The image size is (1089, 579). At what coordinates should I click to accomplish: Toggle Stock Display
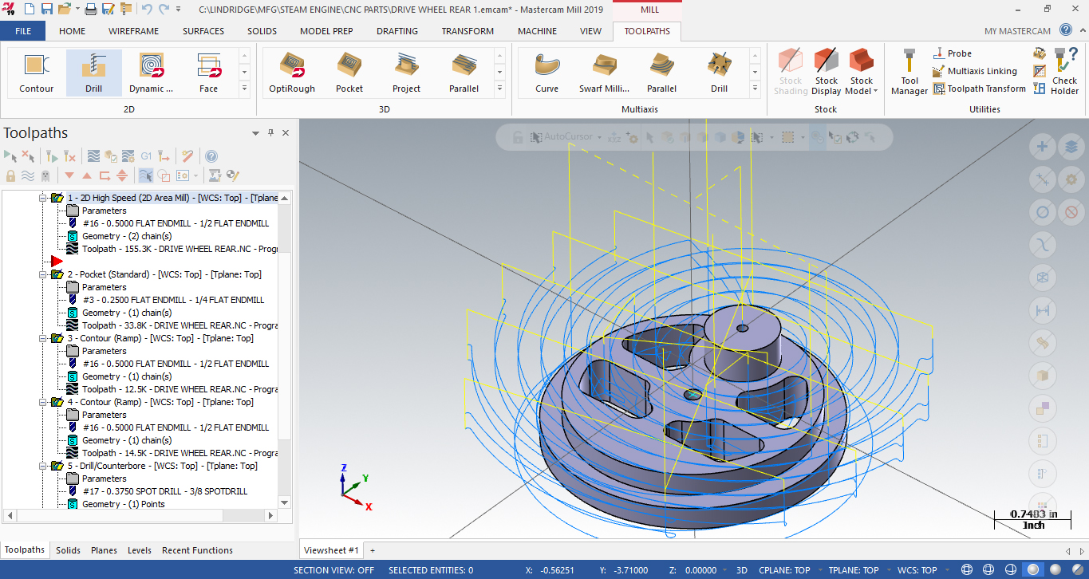(x=827, y=73)
